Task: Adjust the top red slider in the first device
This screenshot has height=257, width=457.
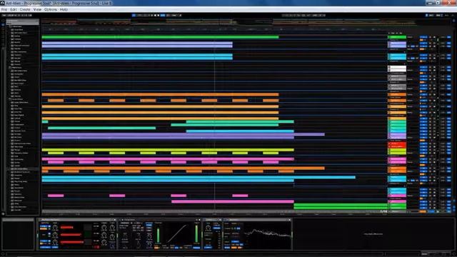Action: click(x=66, y=228)
